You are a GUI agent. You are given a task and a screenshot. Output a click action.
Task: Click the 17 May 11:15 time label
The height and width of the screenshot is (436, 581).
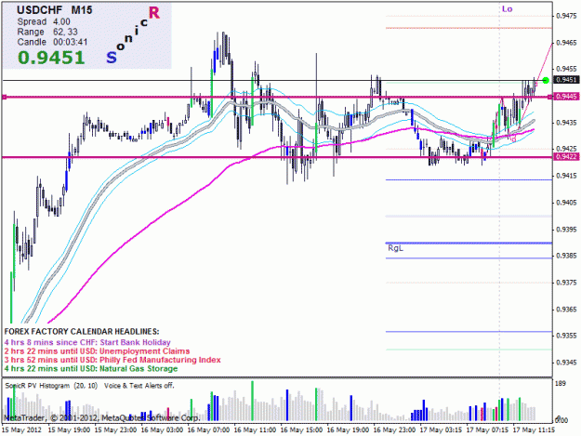[534, 430]
